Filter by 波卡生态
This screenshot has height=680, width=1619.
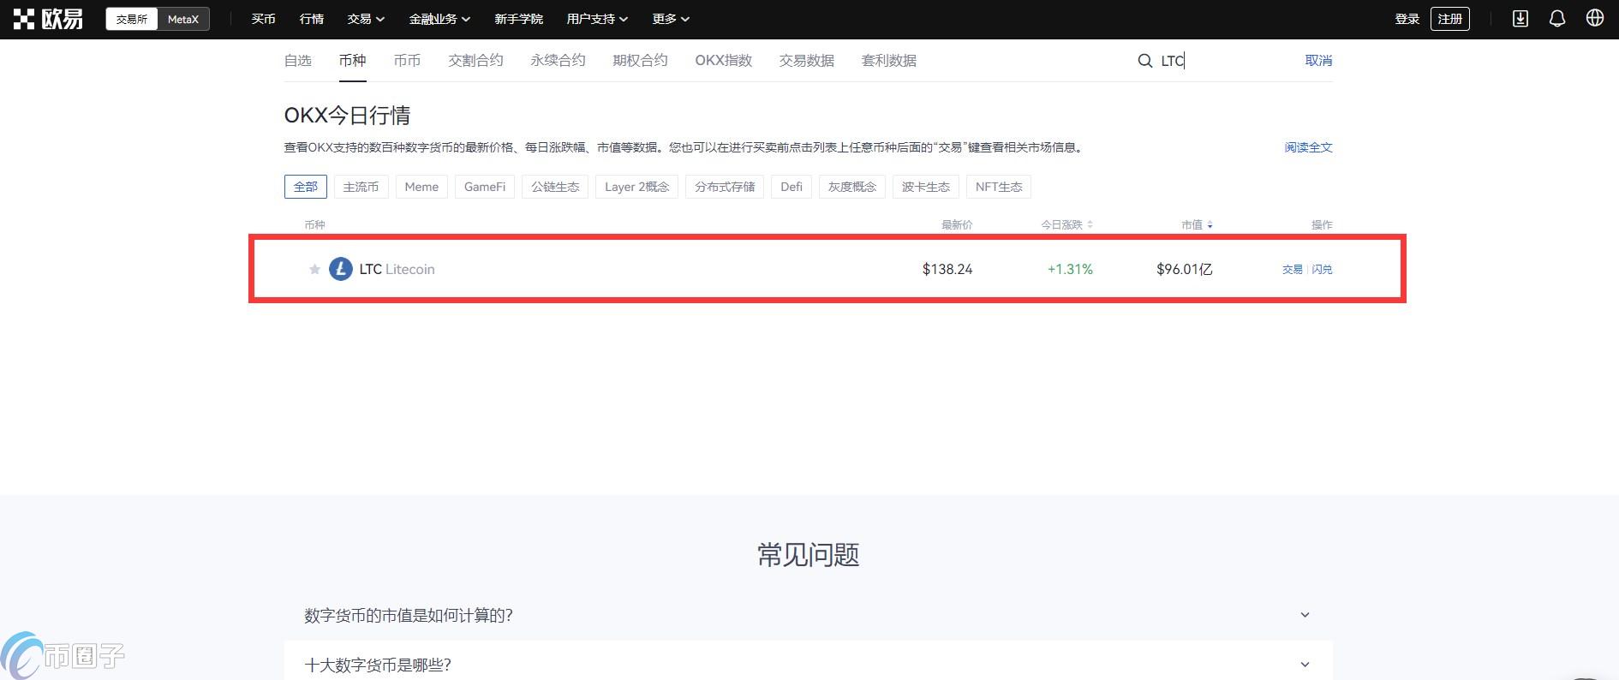[926, 187]
